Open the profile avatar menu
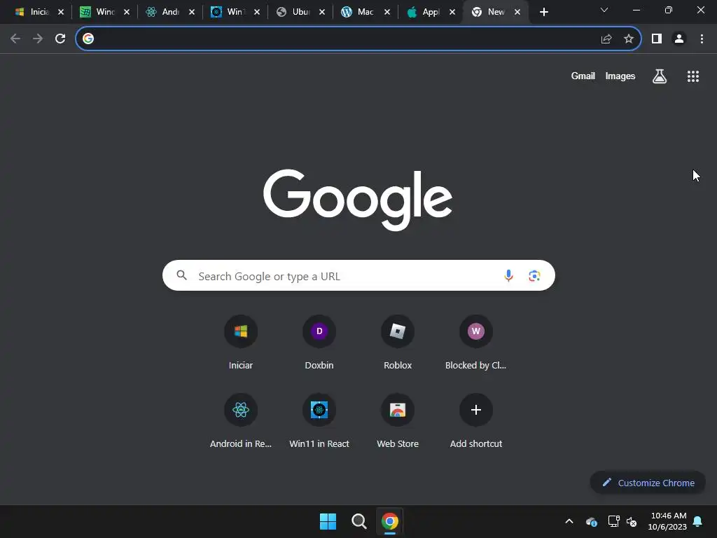The image size is (717, 538). tap(679, 39)
